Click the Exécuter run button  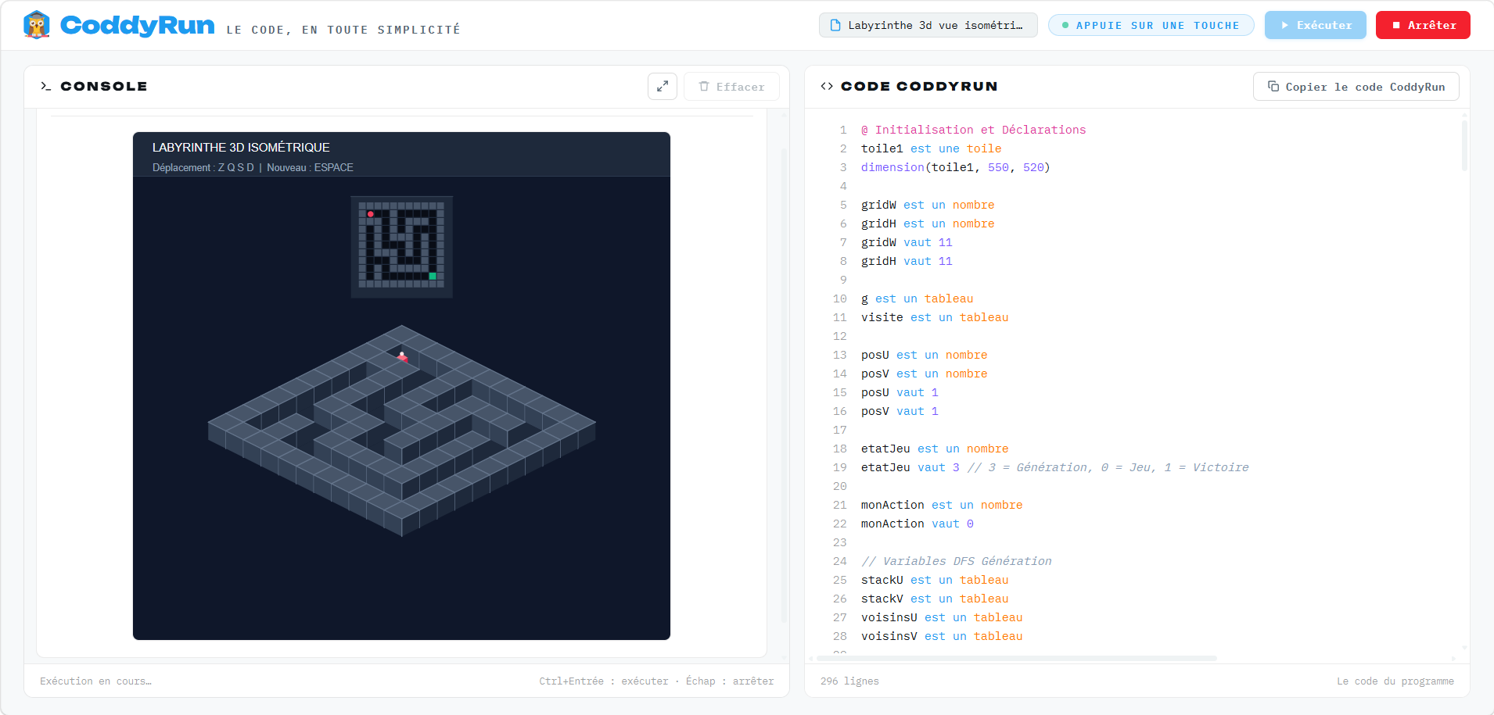1315,25
